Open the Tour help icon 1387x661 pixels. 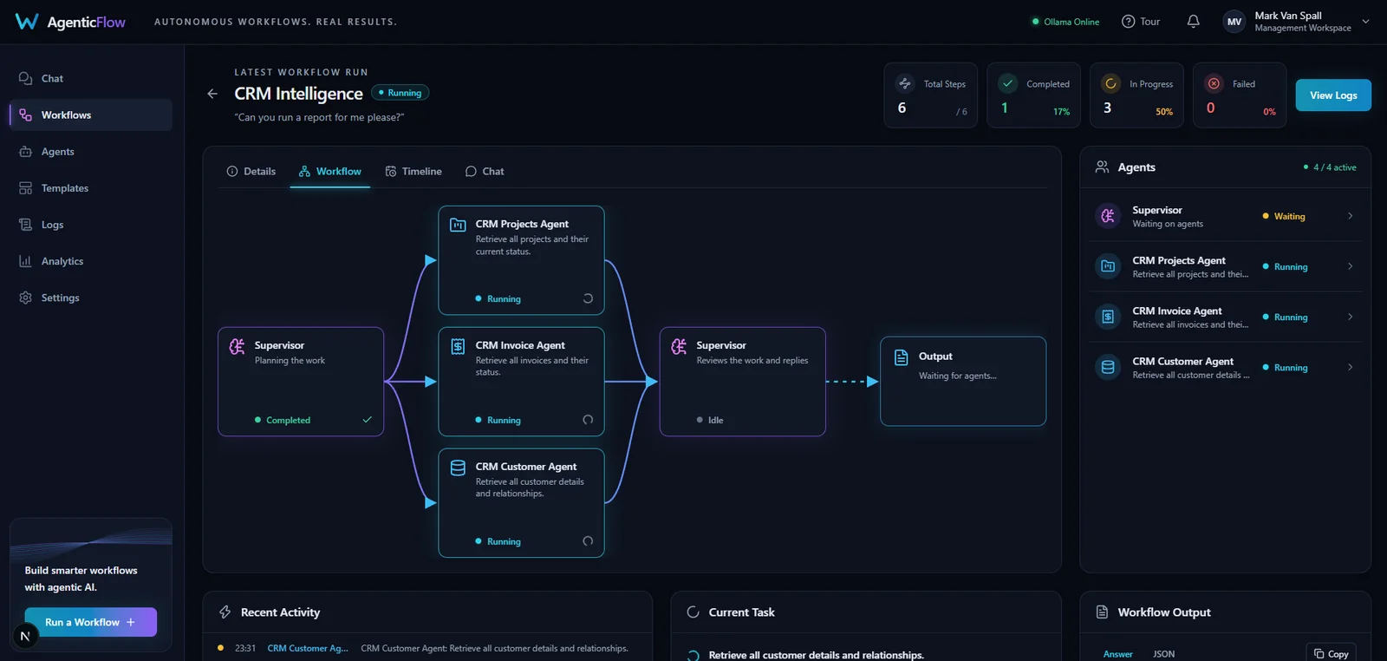1128,22
